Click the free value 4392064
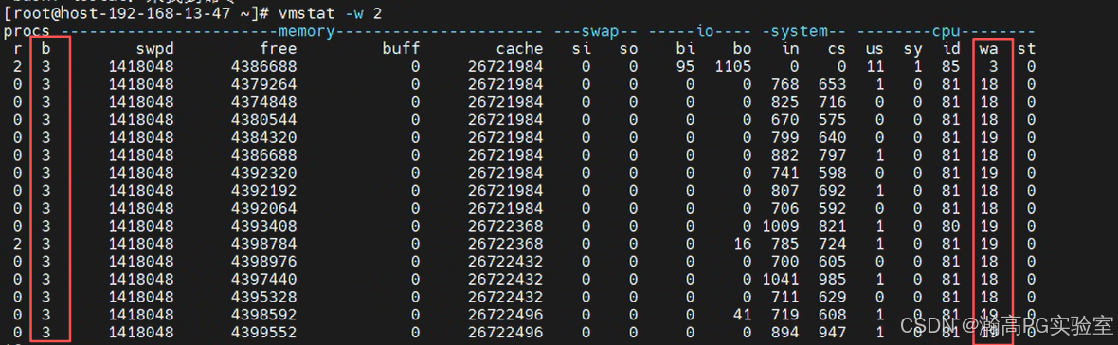Screen dimensions: 1118x345 (x=263, y=209)
